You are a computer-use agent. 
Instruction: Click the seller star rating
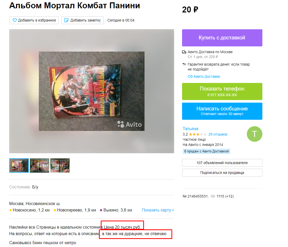pyautogui.click(x=198, y=134)
